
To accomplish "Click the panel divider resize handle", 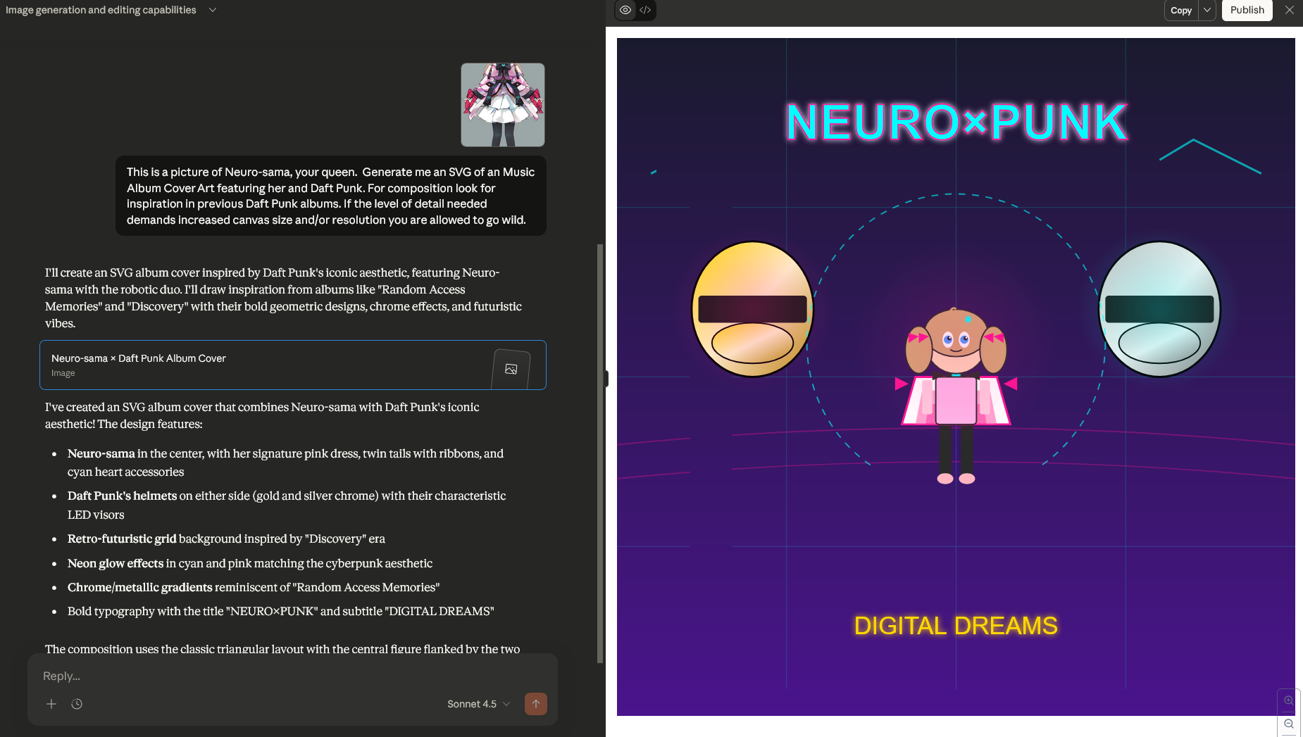I will [606, 379].
